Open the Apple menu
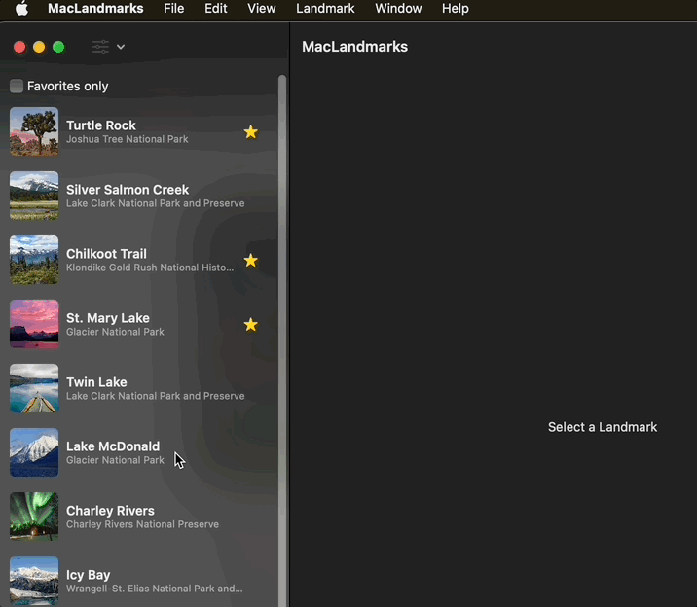697x607 pixels. [x=21, y=9]
